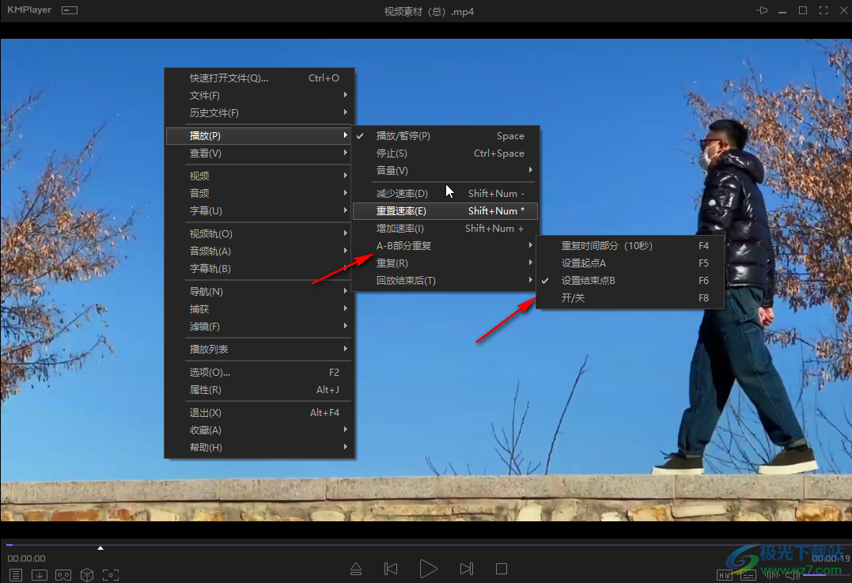Pin window on top icon

[x=762, y=10]
